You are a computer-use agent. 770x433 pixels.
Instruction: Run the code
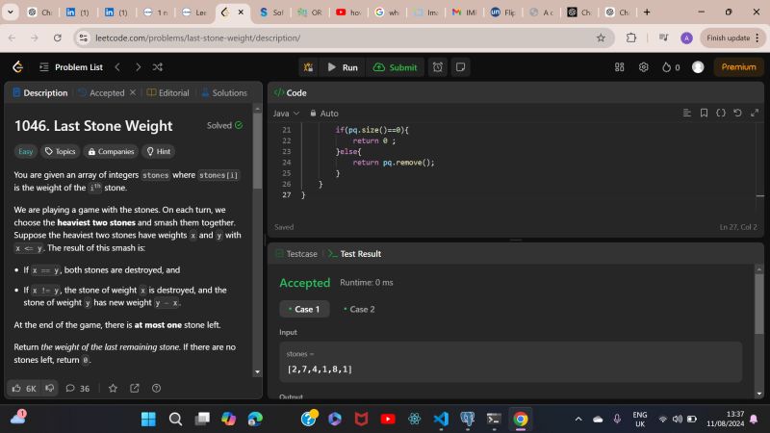coord(343,67)
